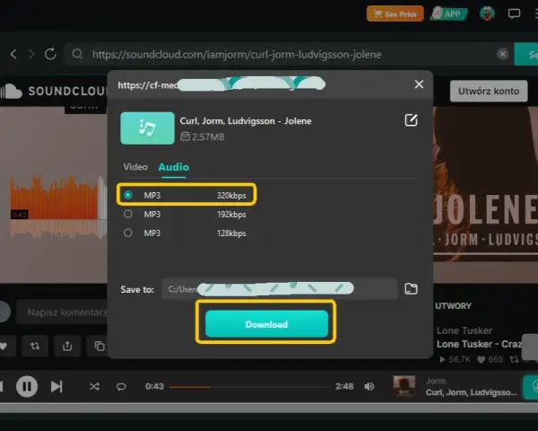Click the 58,7K plays count
The image size is (538, 431).
pyautogui.click(x=456, y=359)
